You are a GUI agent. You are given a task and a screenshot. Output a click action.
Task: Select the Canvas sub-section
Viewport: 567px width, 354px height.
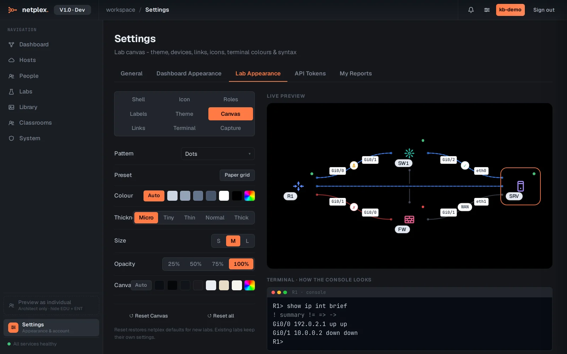(231, 114)
